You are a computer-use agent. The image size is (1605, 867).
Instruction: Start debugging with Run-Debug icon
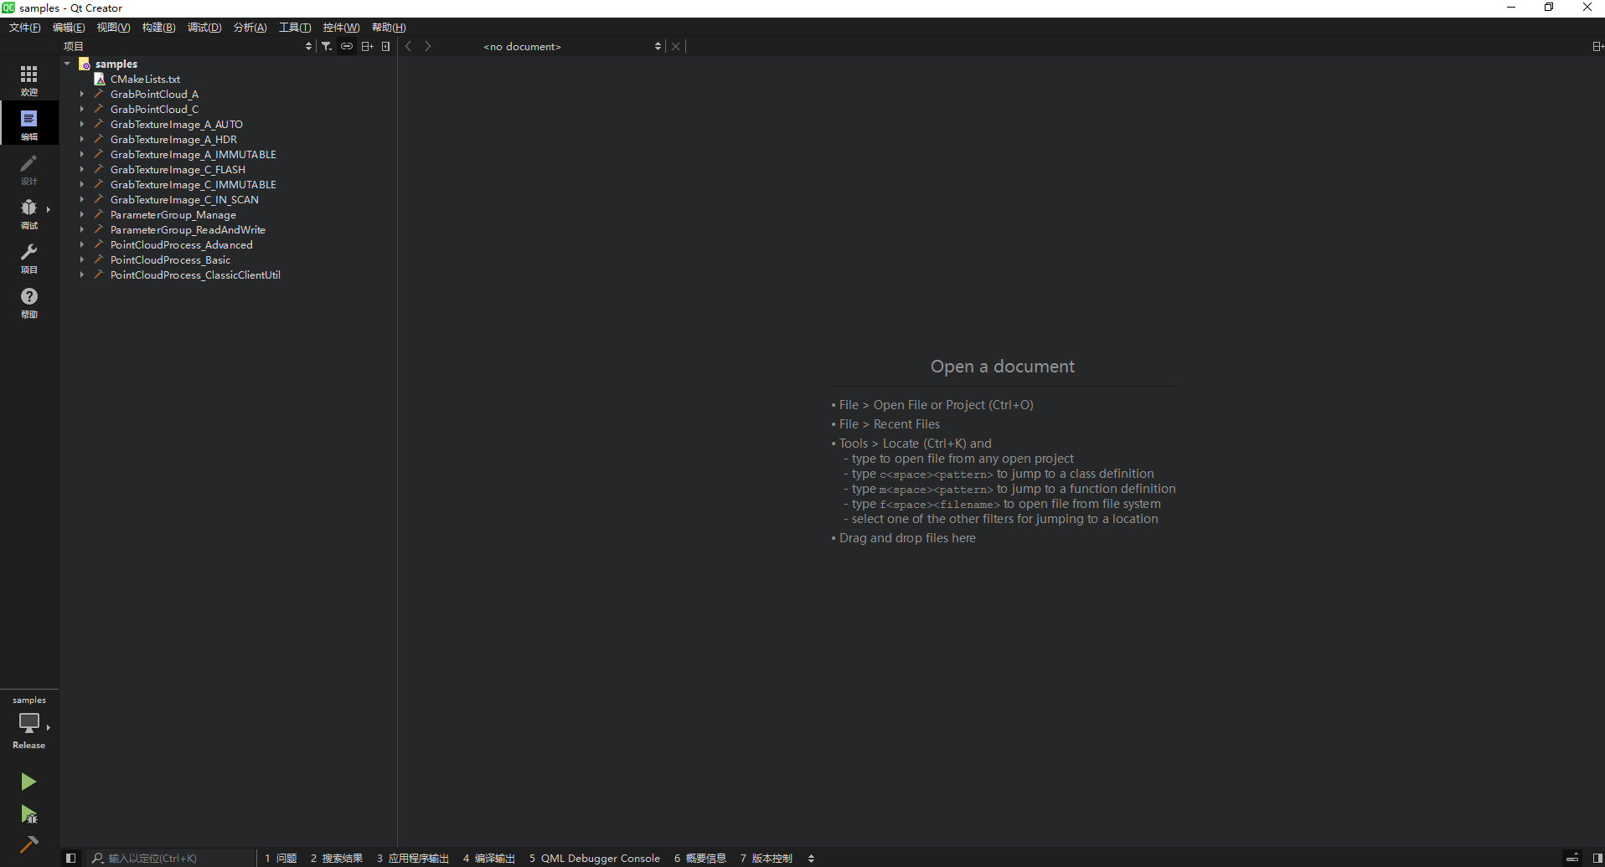point(28,813)
